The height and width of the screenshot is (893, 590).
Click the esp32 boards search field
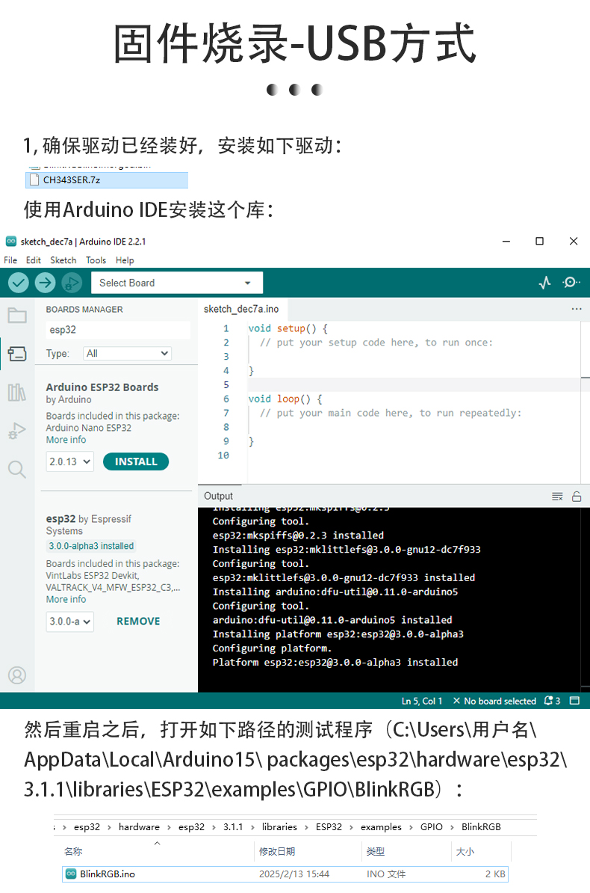click(x=118, y=330)
